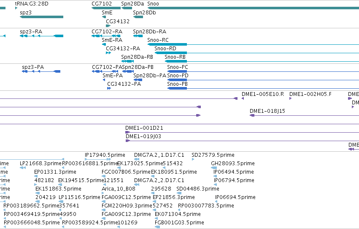
Task: Open the RP003007783.5prime EST
Action: [180, 210]
